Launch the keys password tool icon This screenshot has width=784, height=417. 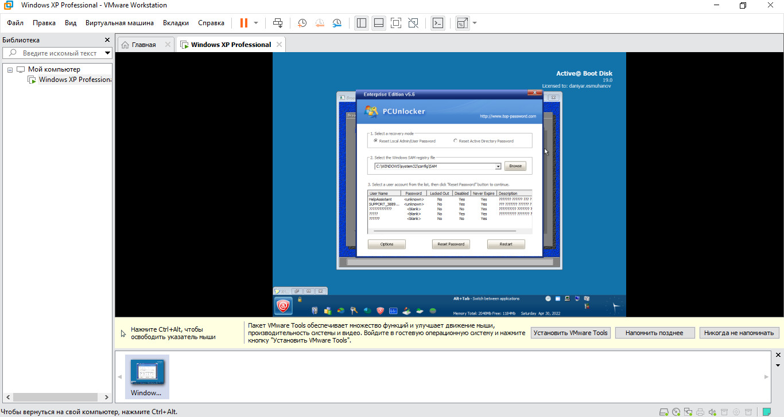(x=354, y=310)
